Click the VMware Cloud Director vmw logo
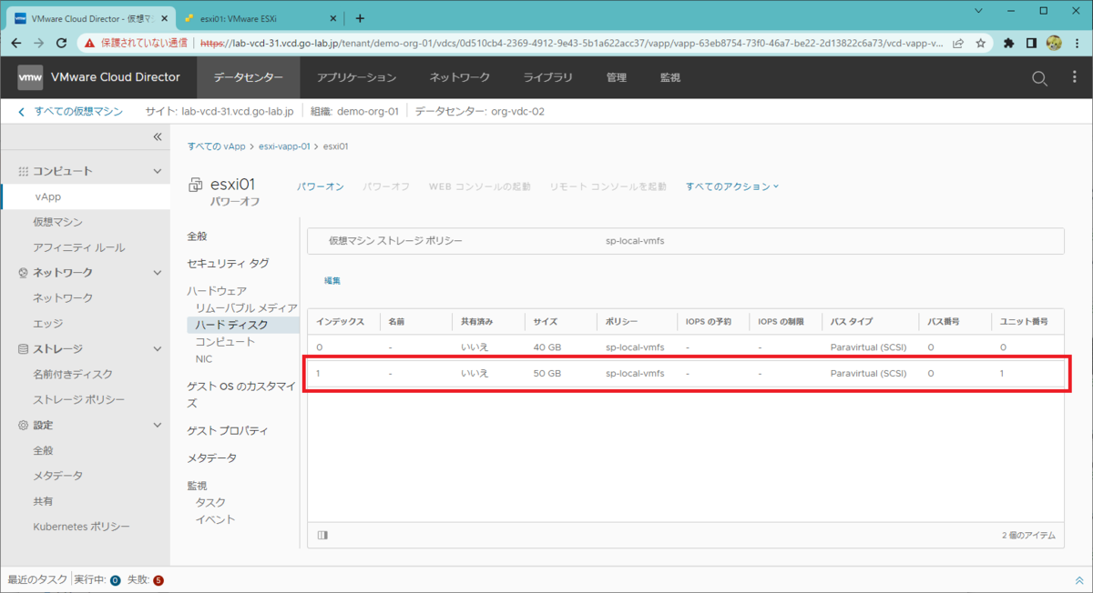The height and width of the screenshot is (593, 1093). [30, 77]
